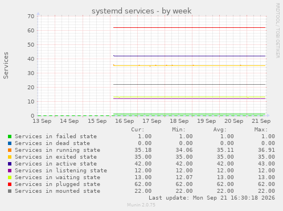Click the '17 Sep' x-axis label
The width and height of the screenshot is (283, 211).
click(152, 121)
